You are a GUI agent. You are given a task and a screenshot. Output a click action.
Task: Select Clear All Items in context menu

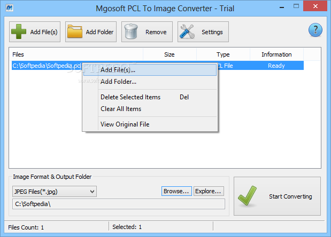coord(150,109)
